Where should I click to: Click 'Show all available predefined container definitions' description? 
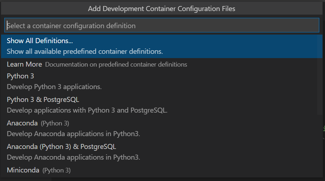[85, 52]
